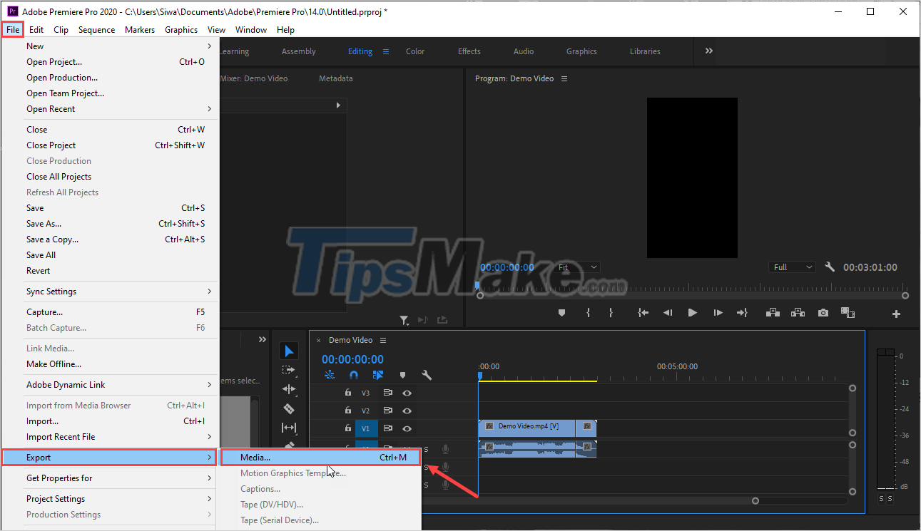Toggle V2 track output eye

pyautogui.click(x=407, y=411)
